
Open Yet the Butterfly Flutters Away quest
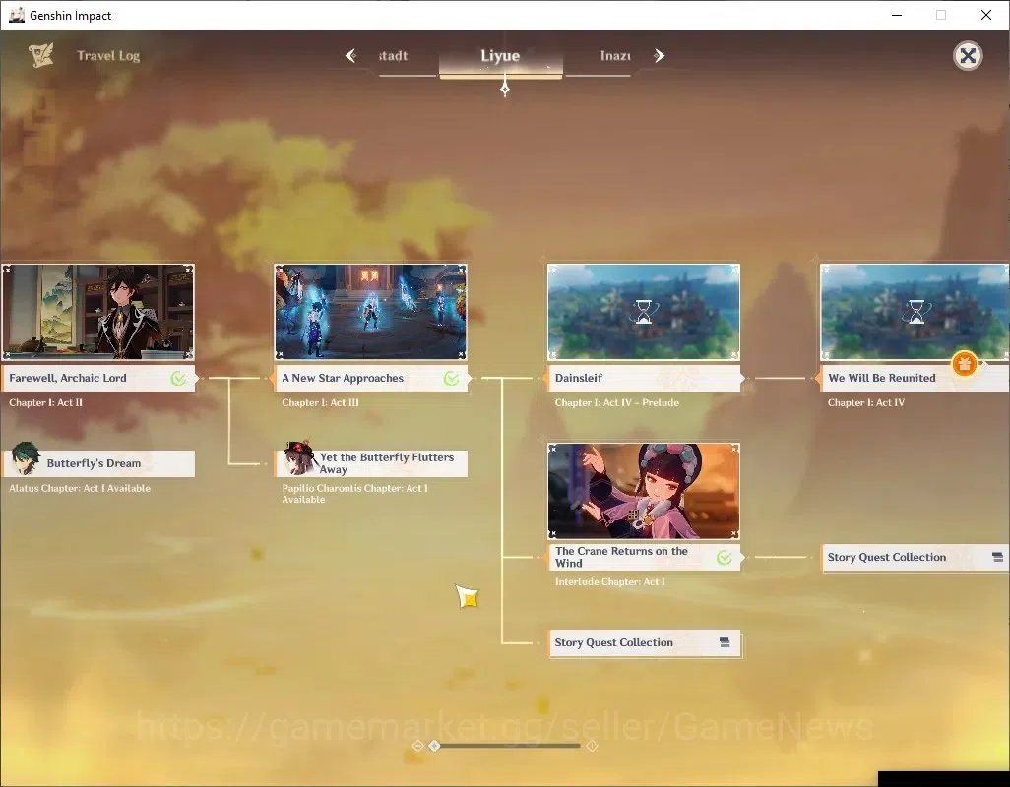point(372,463)
